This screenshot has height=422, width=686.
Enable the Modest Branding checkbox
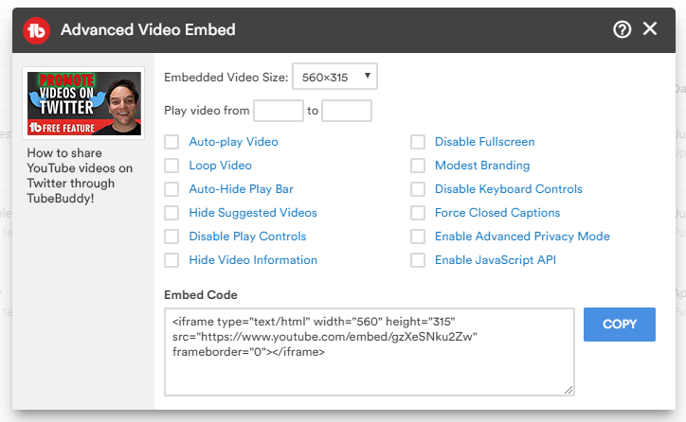tap(418, 166)
